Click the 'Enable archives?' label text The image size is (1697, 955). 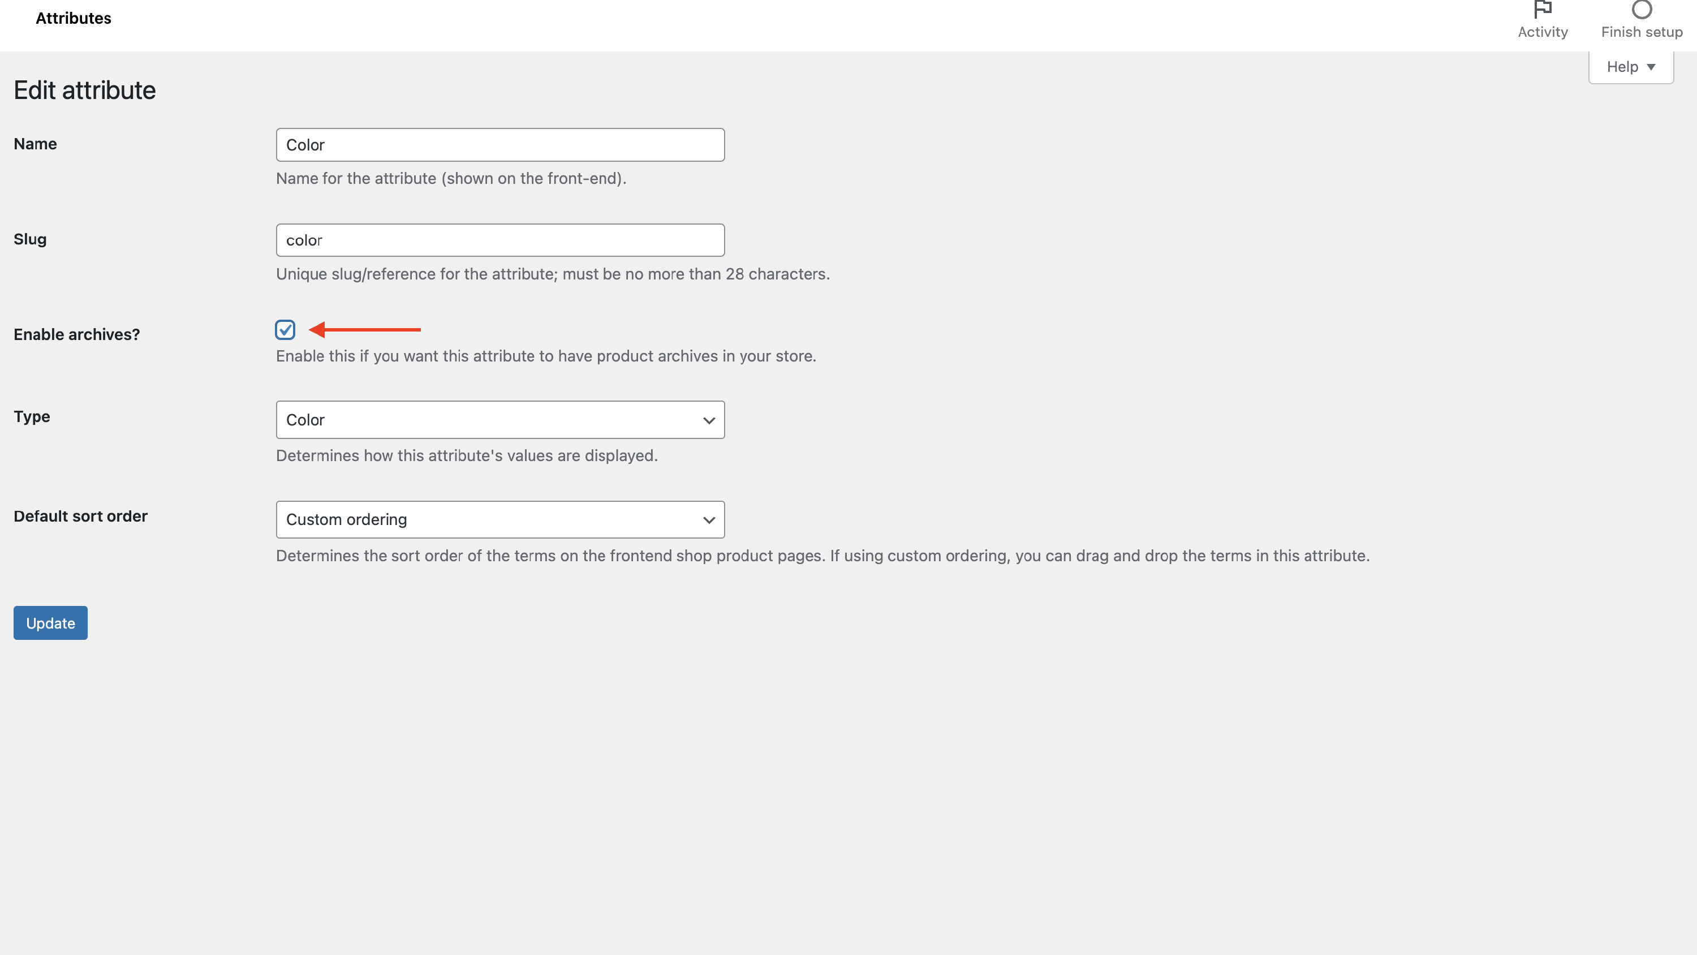point(76,335)
